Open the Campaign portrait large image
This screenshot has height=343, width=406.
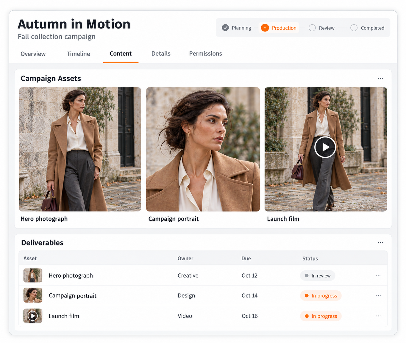(203, 149)
